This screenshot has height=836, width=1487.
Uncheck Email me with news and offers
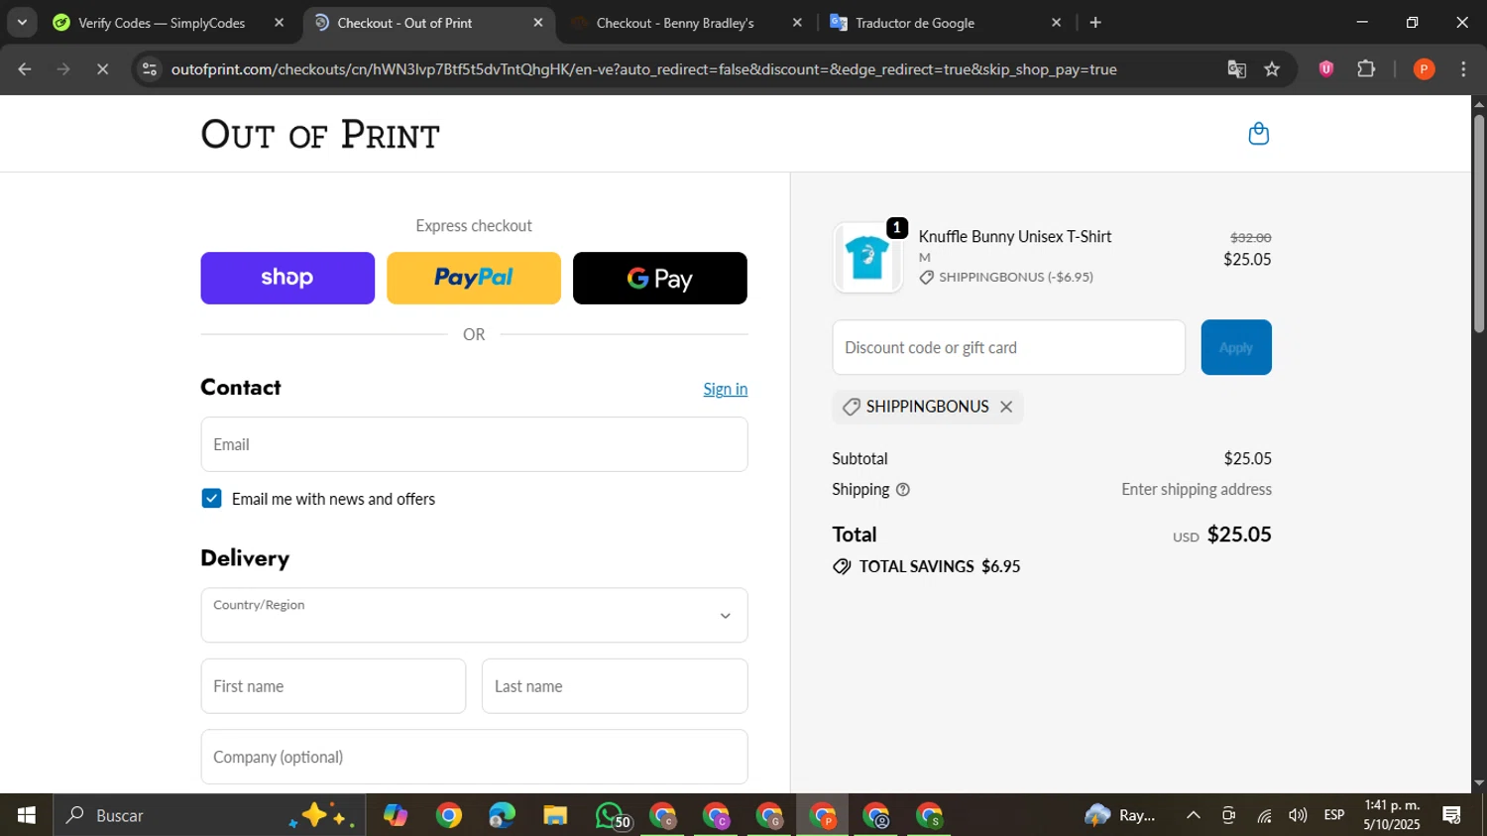pos(211,499)
